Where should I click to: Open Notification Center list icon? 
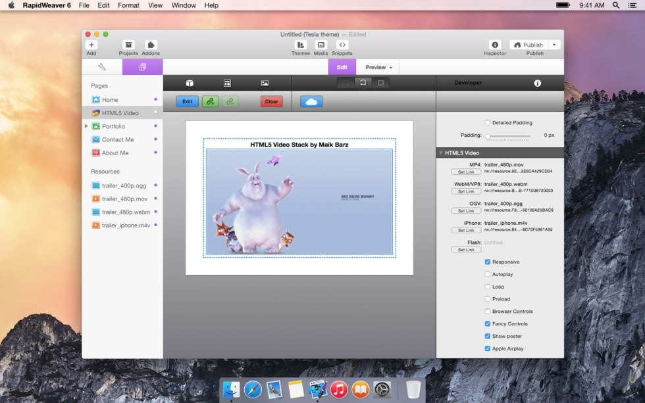pyautogui.click(x=632, y=5)
